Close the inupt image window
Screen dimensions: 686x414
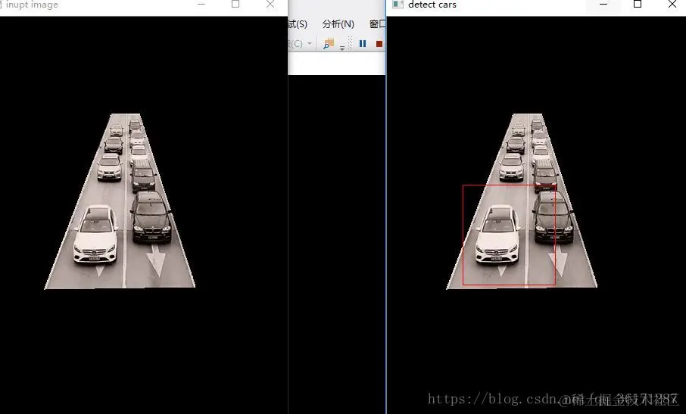[x=270, y=5]
